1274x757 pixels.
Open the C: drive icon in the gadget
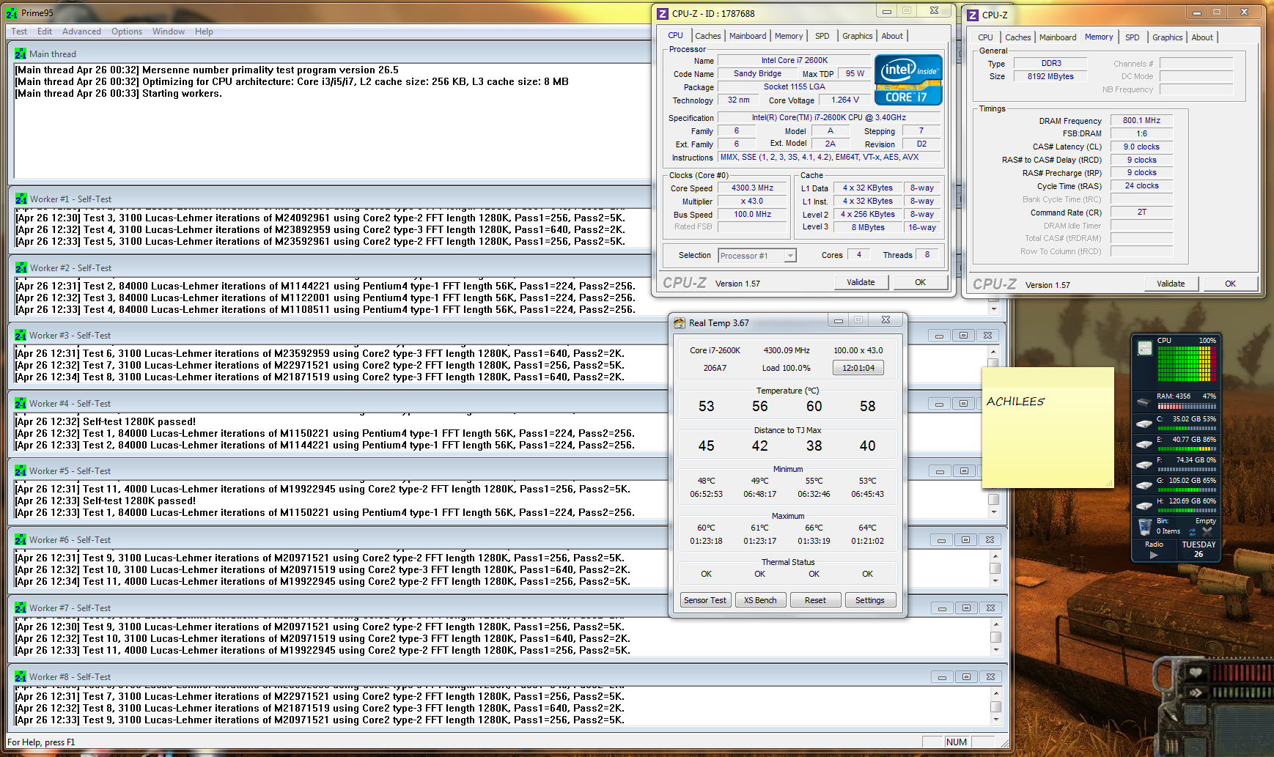point(1144,424)
